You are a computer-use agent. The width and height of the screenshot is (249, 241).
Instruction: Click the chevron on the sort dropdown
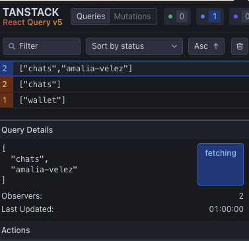(174, 46)
